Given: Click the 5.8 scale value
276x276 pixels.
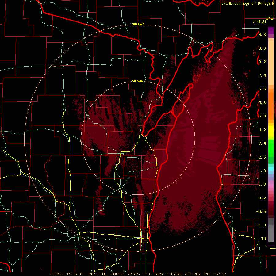Looking at the screenshot, I should coord(262,103).
